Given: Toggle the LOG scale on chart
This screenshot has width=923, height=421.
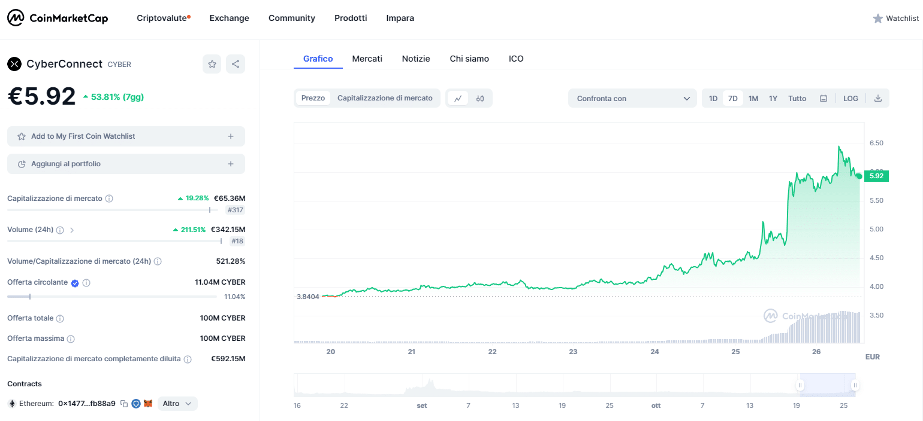Looking at the screenshot, I should coord(850,99).
